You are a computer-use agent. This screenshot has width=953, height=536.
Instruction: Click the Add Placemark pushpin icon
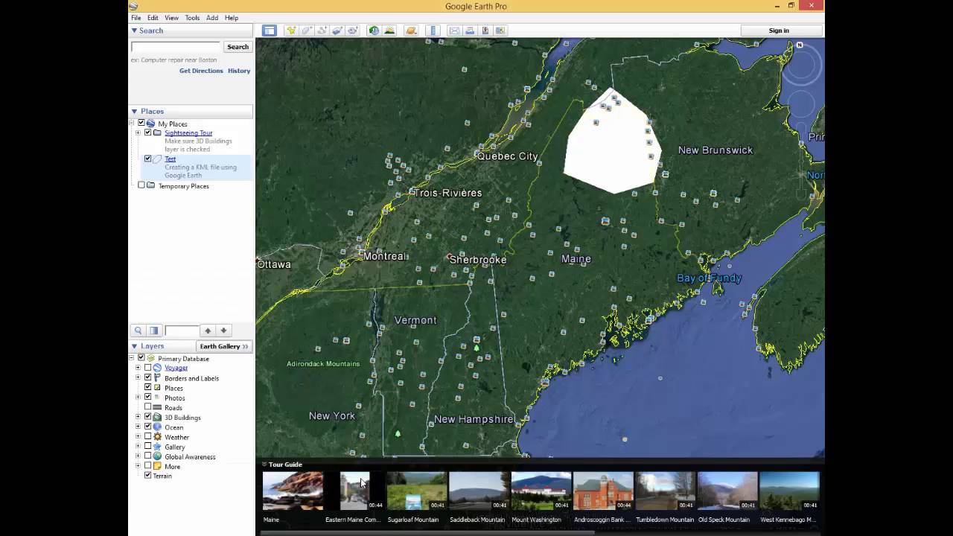click(291, 31)
